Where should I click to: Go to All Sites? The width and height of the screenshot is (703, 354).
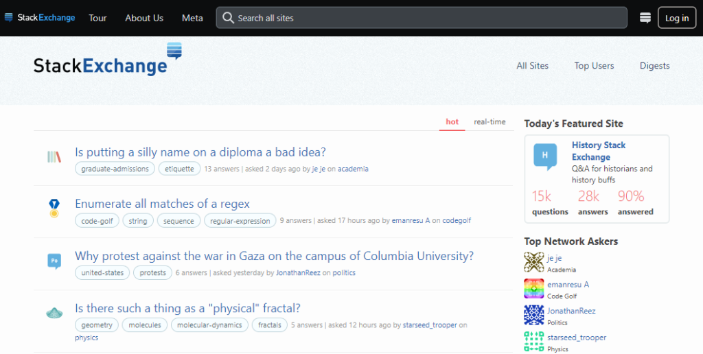tap(532, 65)
